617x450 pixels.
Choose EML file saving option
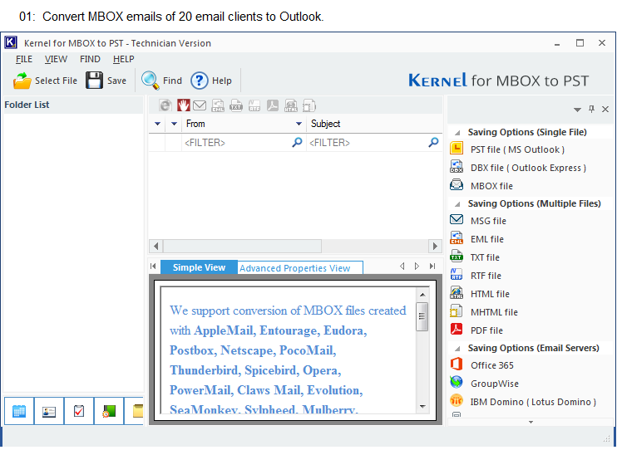(486, 239)
